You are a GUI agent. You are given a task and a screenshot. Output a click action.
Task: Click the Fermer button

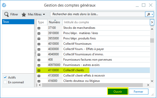(x=138, y=91)
